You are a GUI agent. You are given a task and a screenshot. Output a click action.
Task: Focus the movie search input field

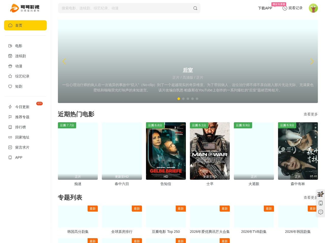click(x=126, y=8)
